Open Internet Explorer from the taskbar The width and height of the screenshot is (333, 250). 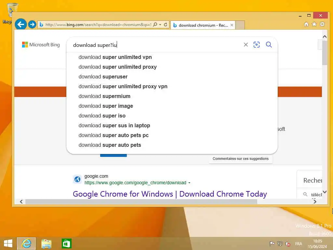coord(26,243)
